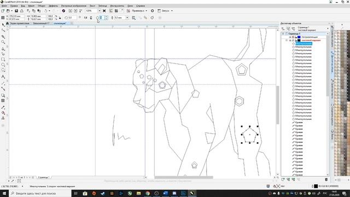This screenshot has height=197, width=350.
Task: Open the Undo history dropdown arrow
Action: [49, 11]
